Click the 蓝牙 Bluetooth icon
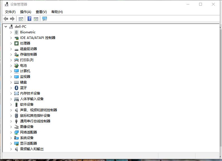This screenshot has height=161, width=222. coord(16,88)
